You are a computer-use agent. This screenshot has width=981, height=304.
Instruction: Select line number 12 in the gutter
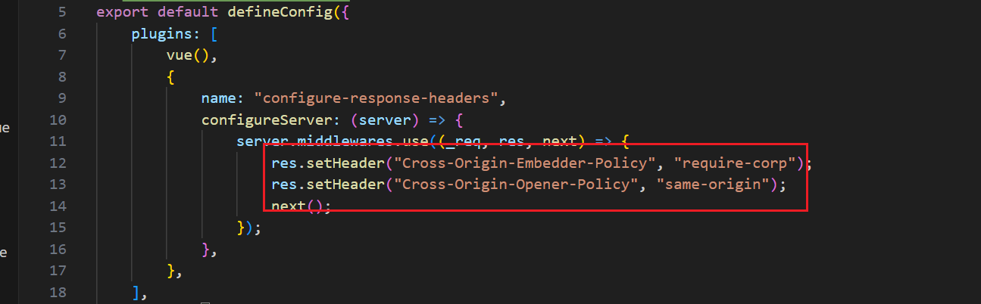(x=58, y=163)
